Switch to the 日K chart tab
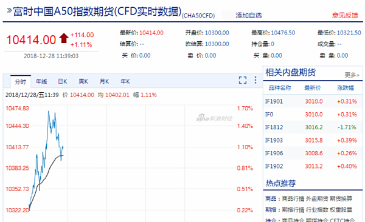The width and height of the screenshot is (365, 222). pyautogui.click(x=63, y=81)
